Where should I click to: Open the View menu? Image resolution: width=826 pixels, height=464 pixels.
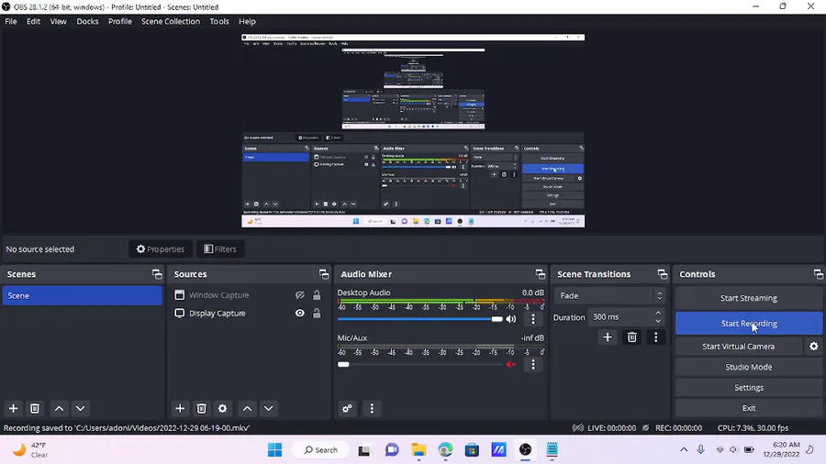pyautogui.click(x=58, y=22)
